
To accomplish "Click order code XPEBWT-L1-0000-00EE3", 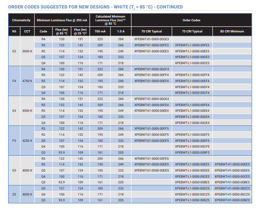I will (x=192, y=51).
